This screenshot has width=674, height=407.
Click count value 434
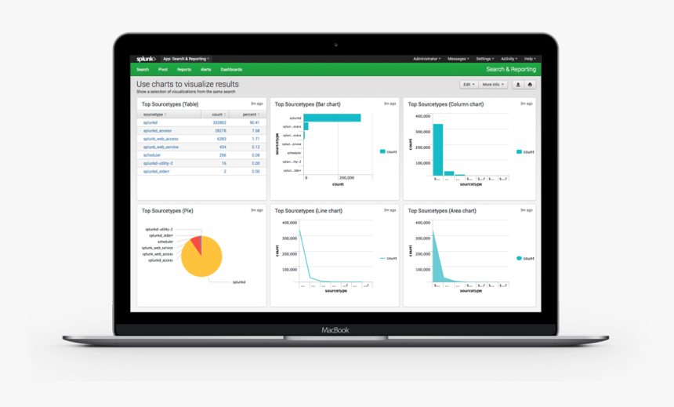pos(223,147)
